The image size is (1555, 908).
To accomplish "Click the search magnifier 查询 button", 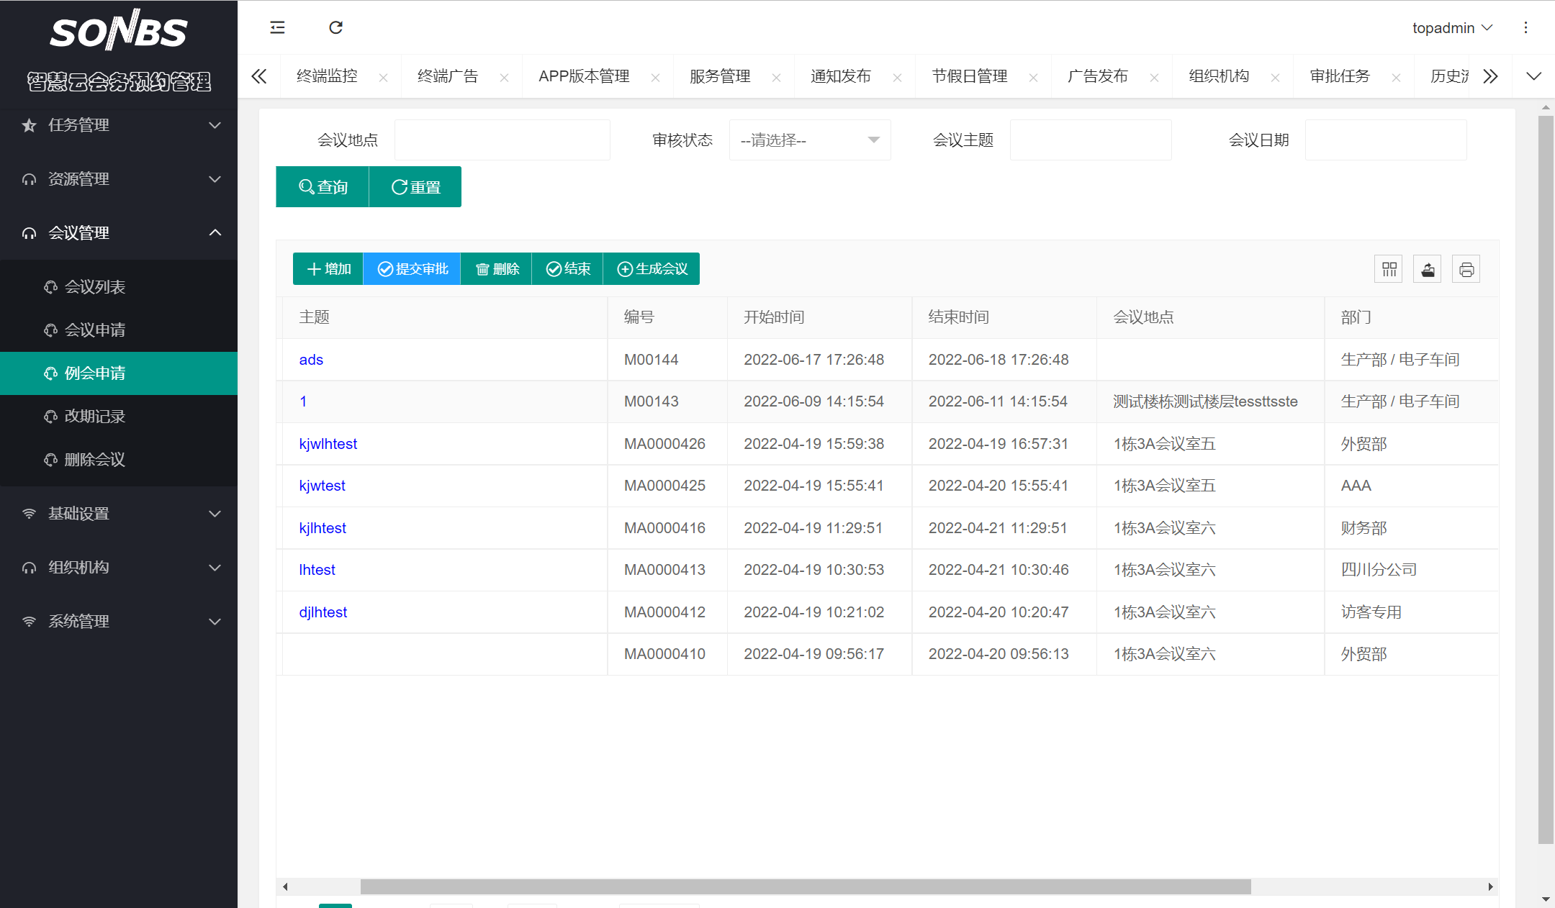I will [322, 186].
